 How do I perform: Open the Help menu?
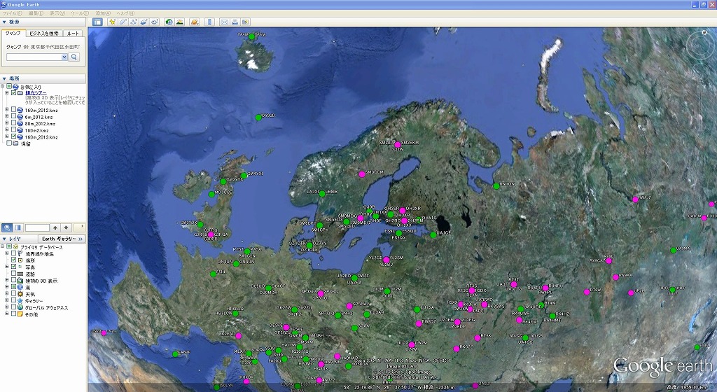tap(125, 14)
